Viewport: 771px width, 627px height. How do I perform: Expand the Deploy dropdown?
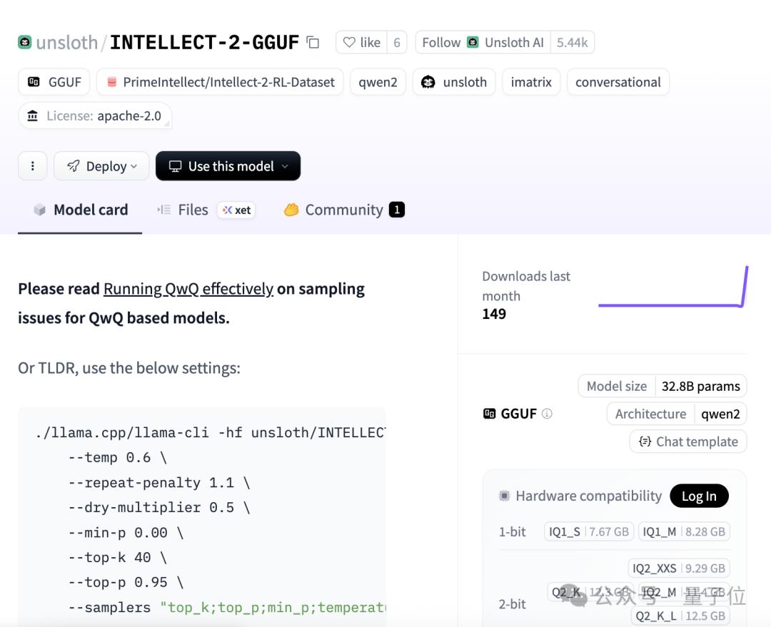[101, 166]
